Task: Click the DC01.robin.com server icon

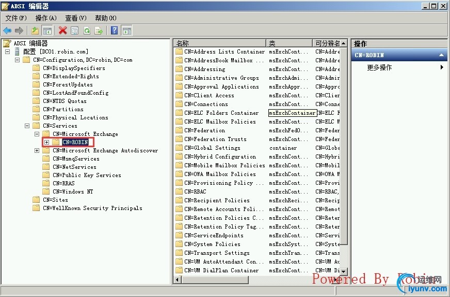Action: 17,51
